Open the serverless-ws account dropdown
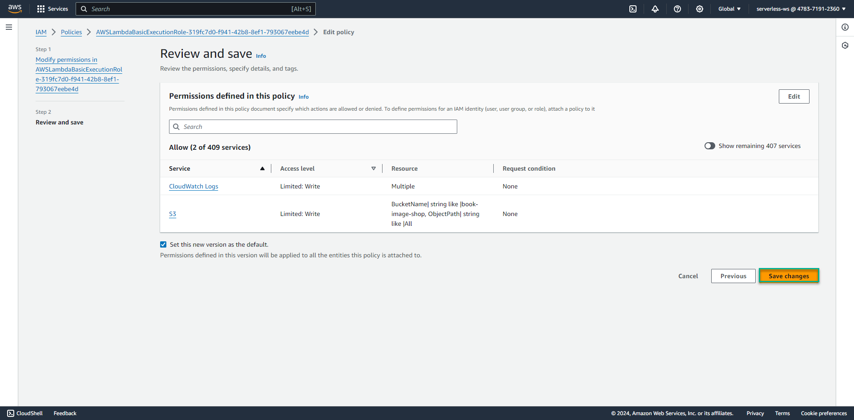The height and width of the screenshot is (420, 854). point(801,9)
